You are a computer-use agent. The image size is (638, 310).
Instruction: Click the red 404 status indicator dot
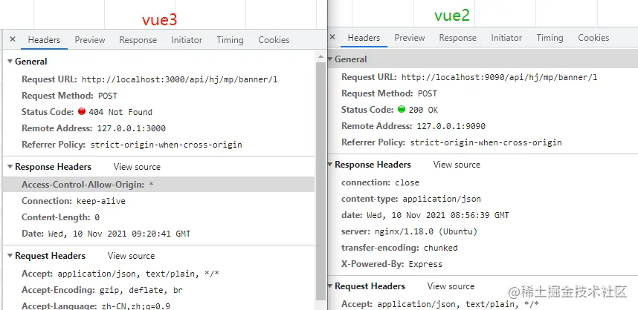pyautogui.click(x=82, y=111)
